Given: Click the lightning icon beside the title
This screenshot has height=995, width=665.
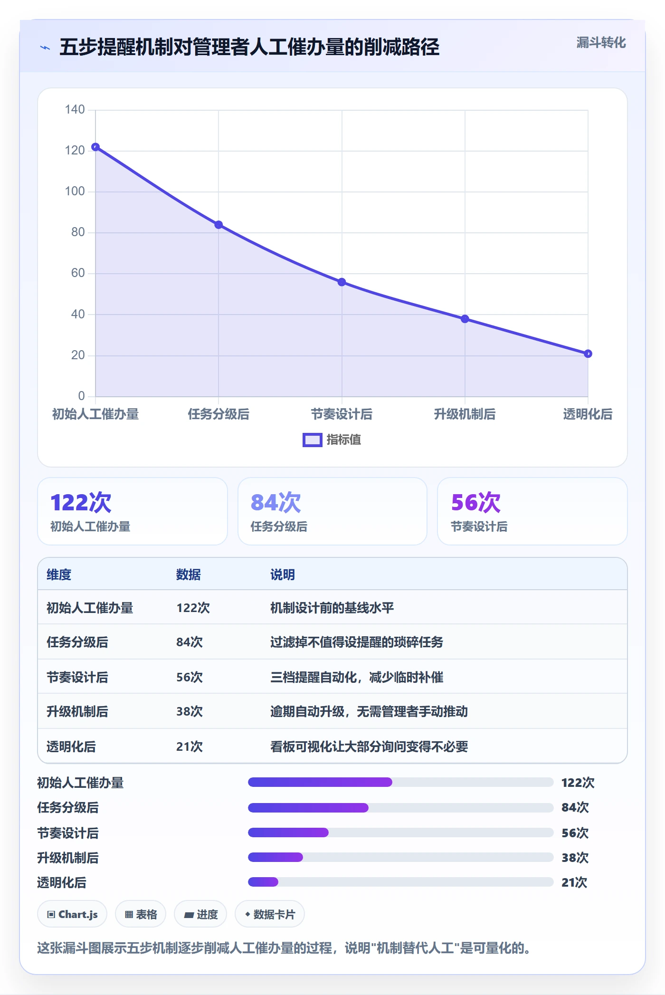Looking at the screenshot, I should pyautogui.click(x=45, y=48).
